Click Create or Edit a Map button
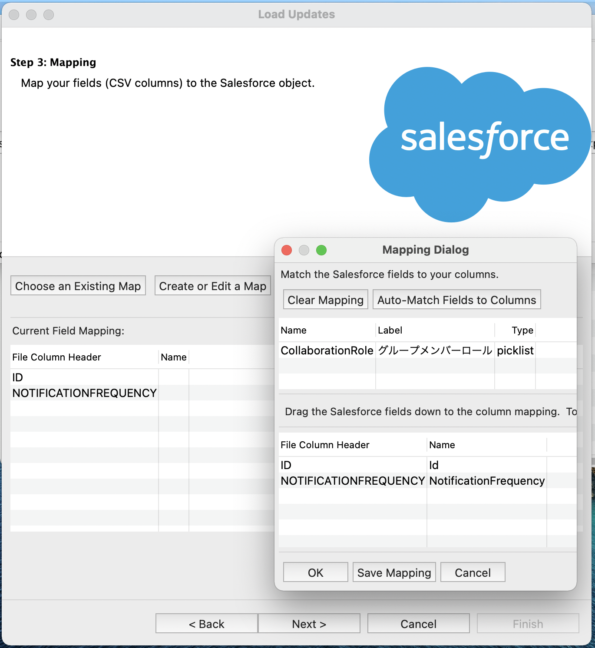Screen dimensions: 595x648 coord(212,286)
